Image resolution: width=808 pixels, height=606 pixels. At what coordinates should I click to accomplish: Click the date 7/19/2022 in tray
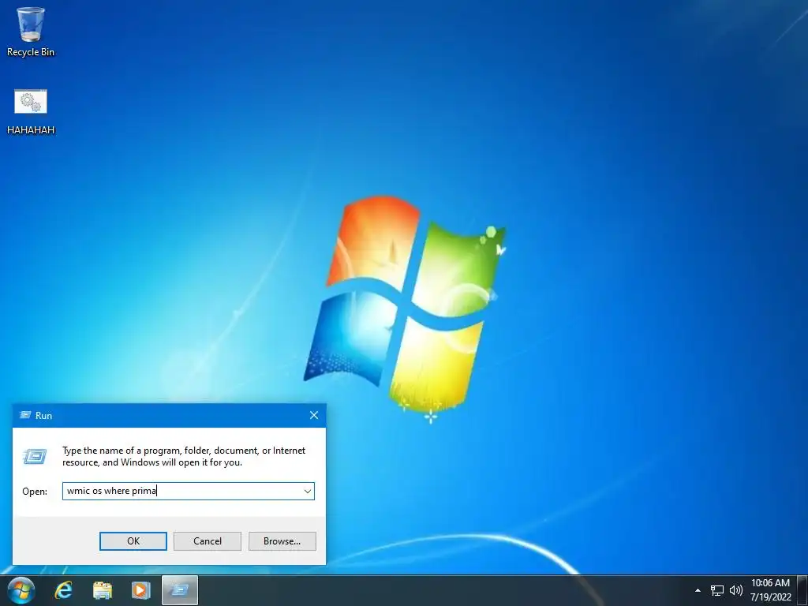click(x=770, y=598)
